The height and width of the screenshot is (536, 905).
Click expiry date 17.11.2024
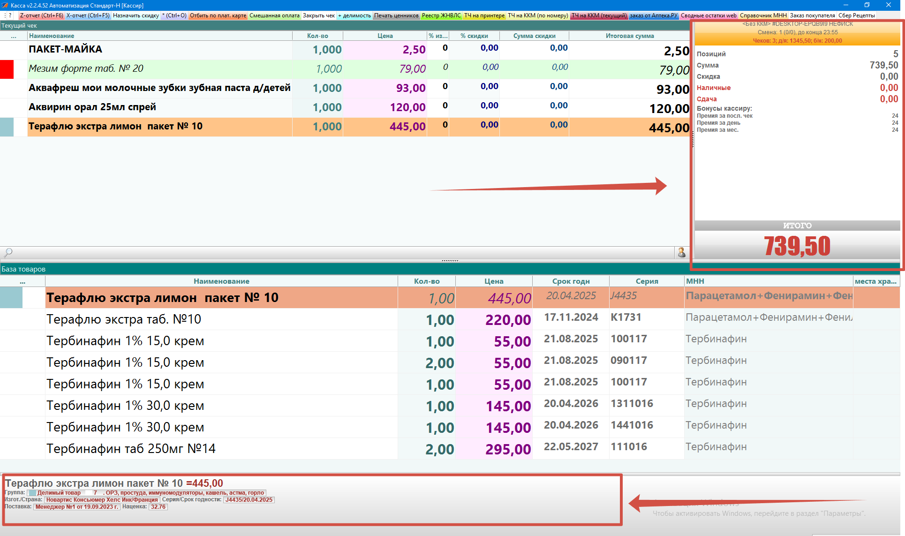coord(571,317)
